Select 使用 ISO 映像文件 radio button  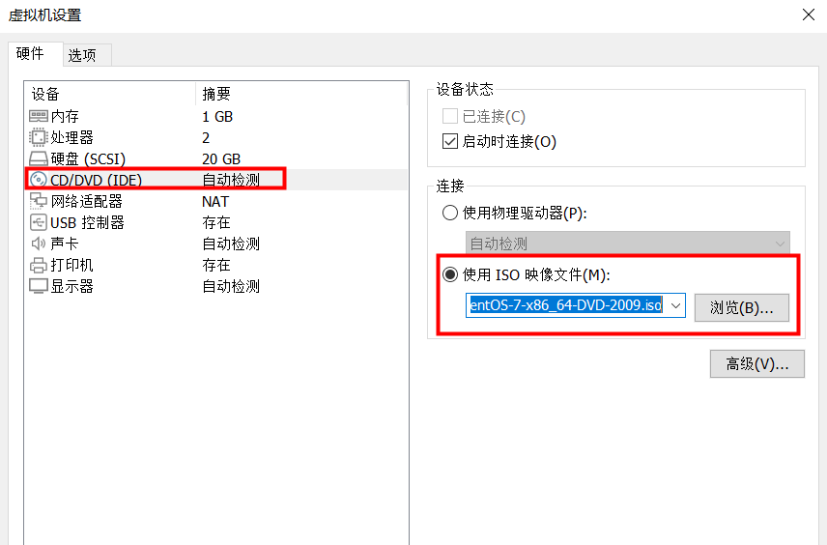[450, 274]
